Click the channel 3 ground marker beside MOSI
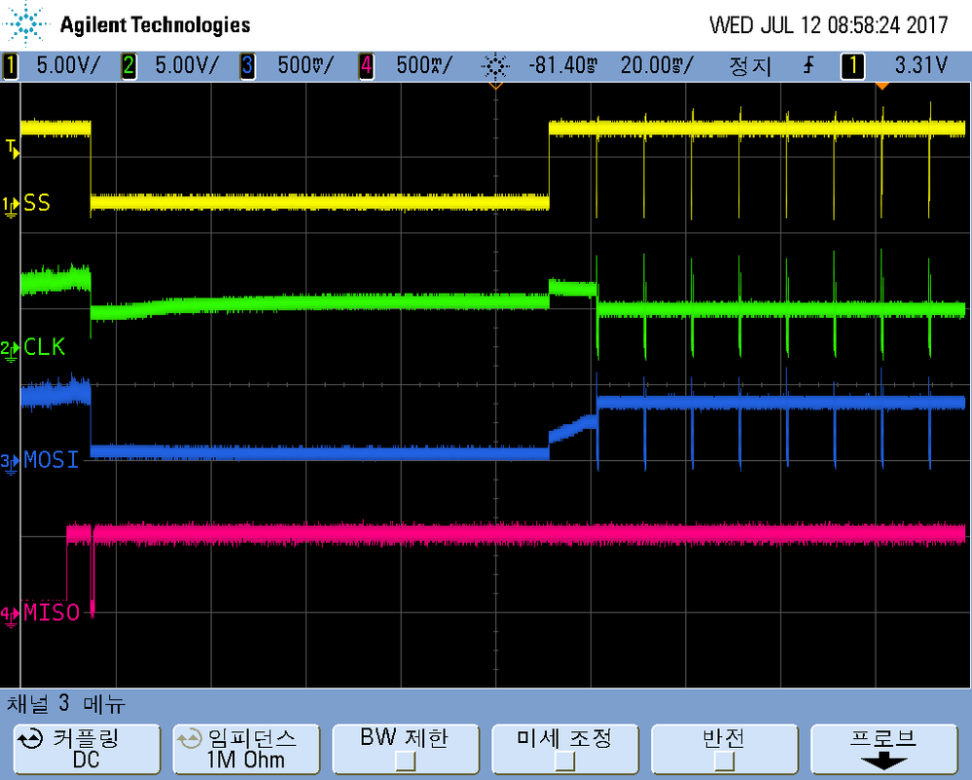The image size is (972, 780). (10, 464)
